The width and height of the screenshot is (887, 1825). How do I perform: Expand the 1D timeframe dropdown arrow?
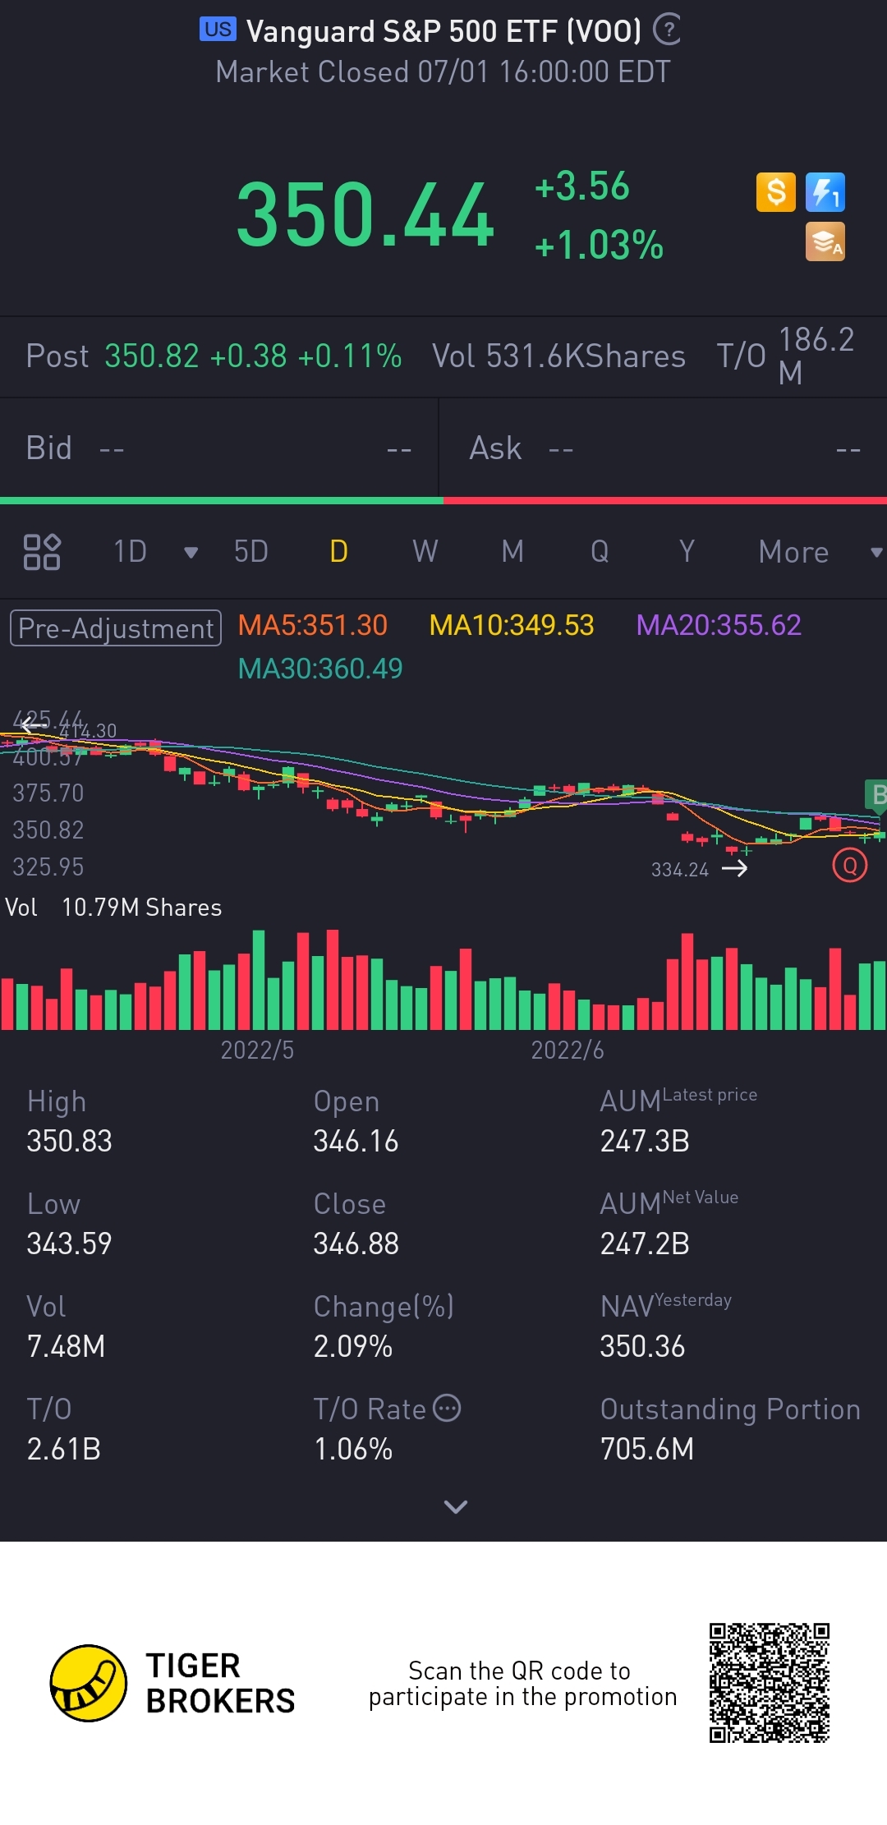click(191, 553)
